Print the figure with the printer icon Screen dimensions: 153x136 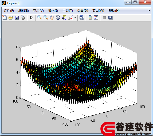tap(23, 18)
